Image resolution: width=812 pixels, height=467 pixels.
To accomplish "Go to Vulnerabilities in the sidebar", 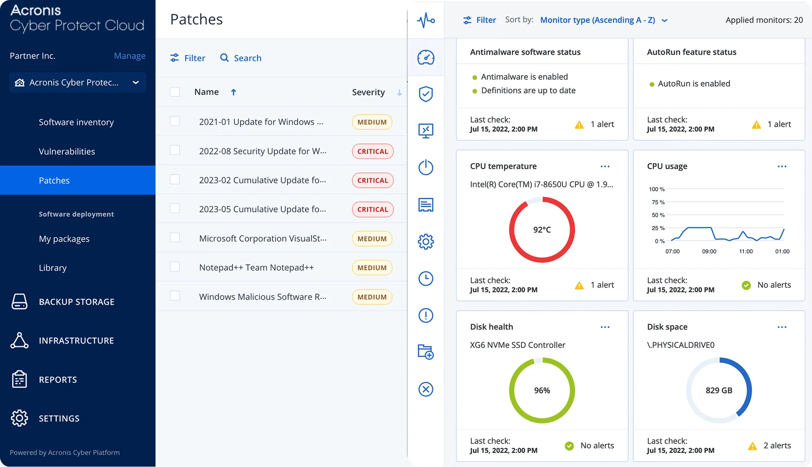I will click(67, 151).
